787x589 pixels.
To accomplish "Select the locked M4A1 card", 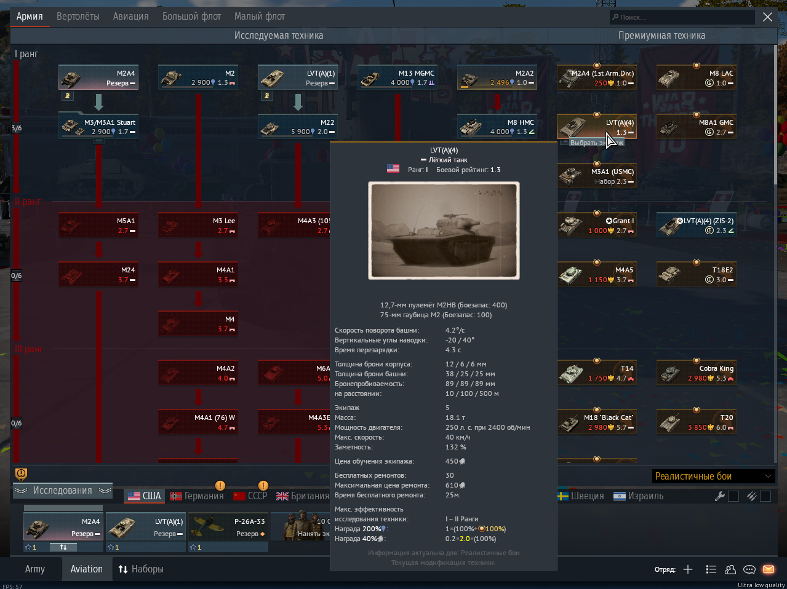I will pos(198,275).
